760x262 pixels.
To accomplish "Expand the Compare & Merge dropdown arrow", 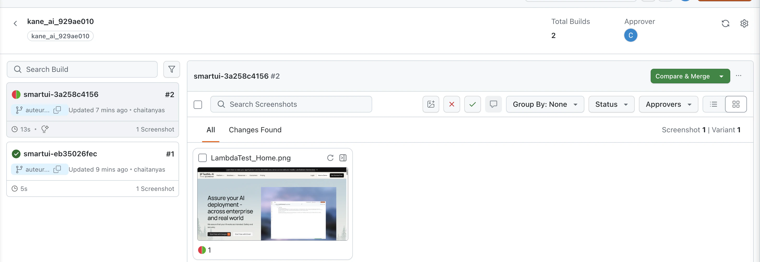I will coord(721,76).
